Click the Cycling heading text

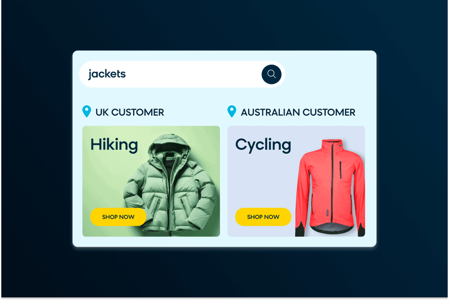pyautogui.click(x=263, y=145)
